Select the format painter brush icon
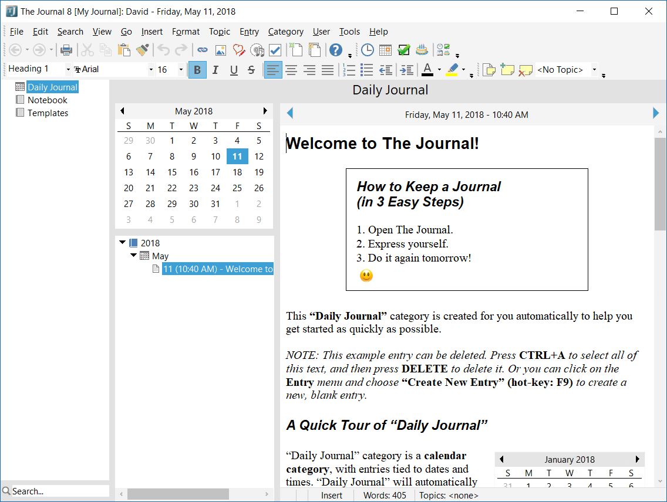 (x=143, y=50)
